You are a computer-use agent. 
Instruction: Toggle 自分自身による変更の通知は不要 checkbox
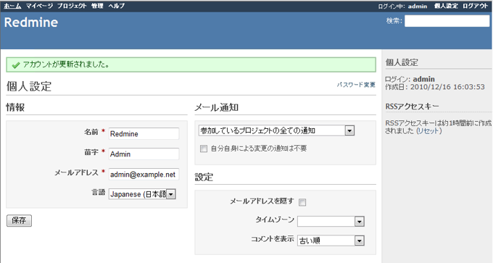pyautogui.click(x=204, y=149)
